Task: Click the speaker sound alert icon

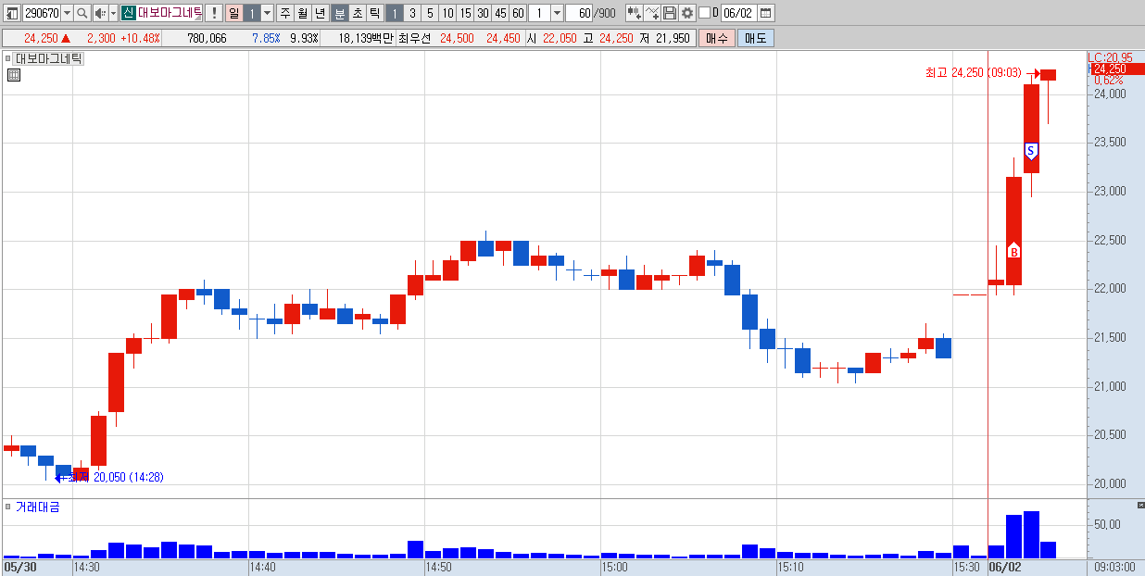Action: coord(100,13)
